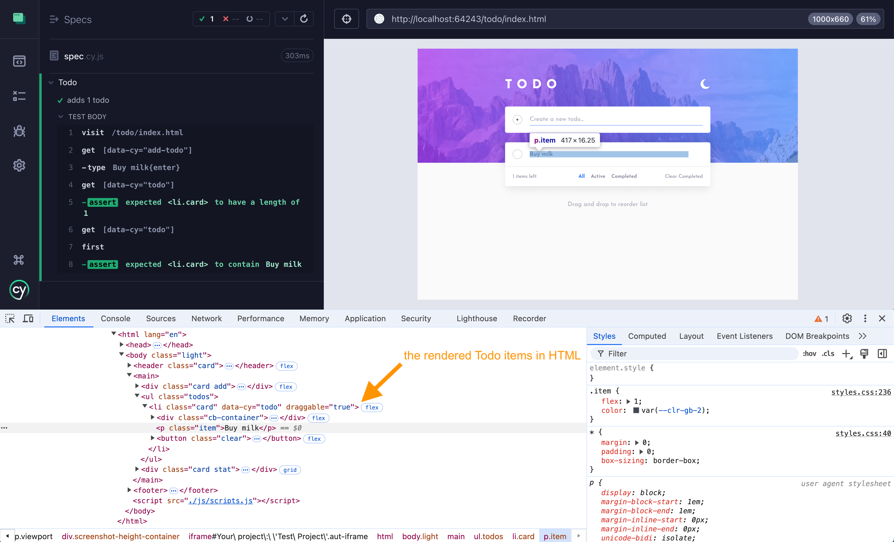894x542 pixels.
Task: Open styles.css:236 source link
Action: click(861, 392)
